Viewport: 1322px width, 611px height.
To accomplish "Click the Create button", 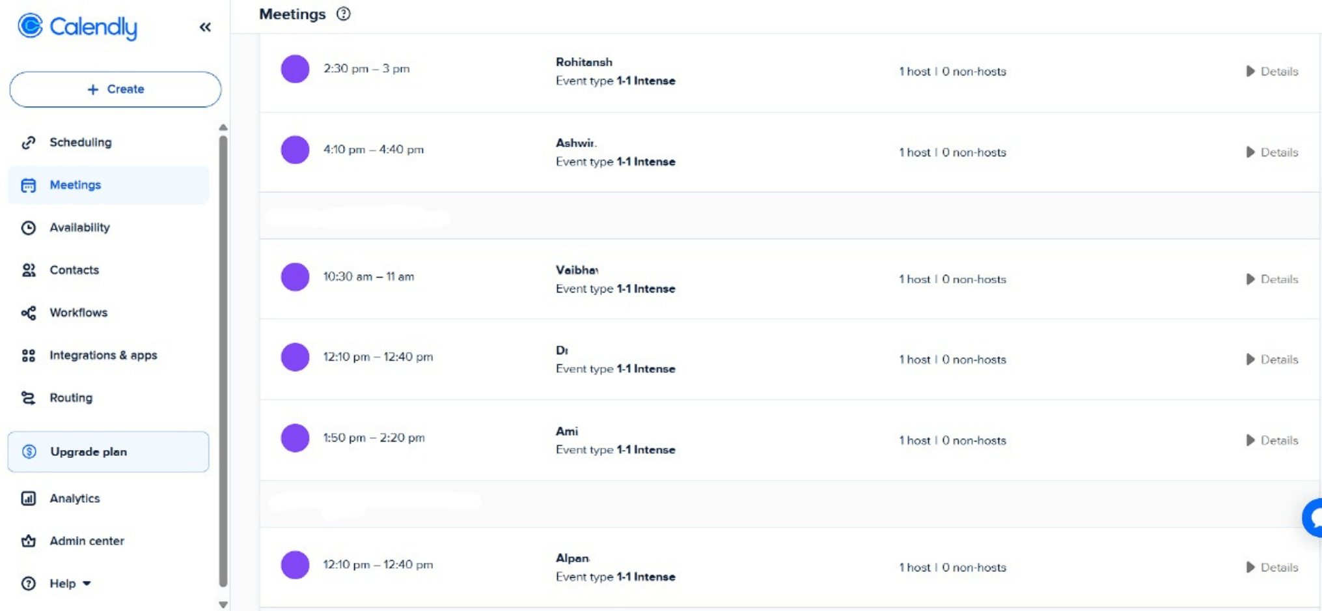I will coord(115,89).
